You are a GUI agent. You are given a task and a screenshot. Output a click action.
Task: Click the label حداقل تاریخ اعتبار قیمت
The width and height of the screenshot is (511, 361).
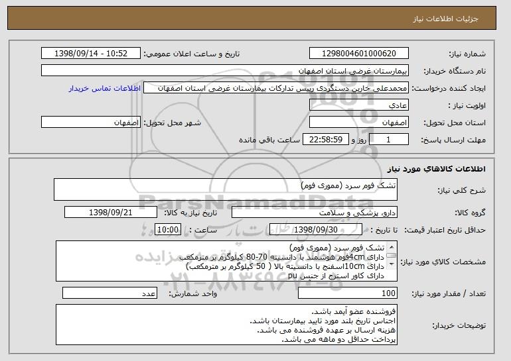445,230
